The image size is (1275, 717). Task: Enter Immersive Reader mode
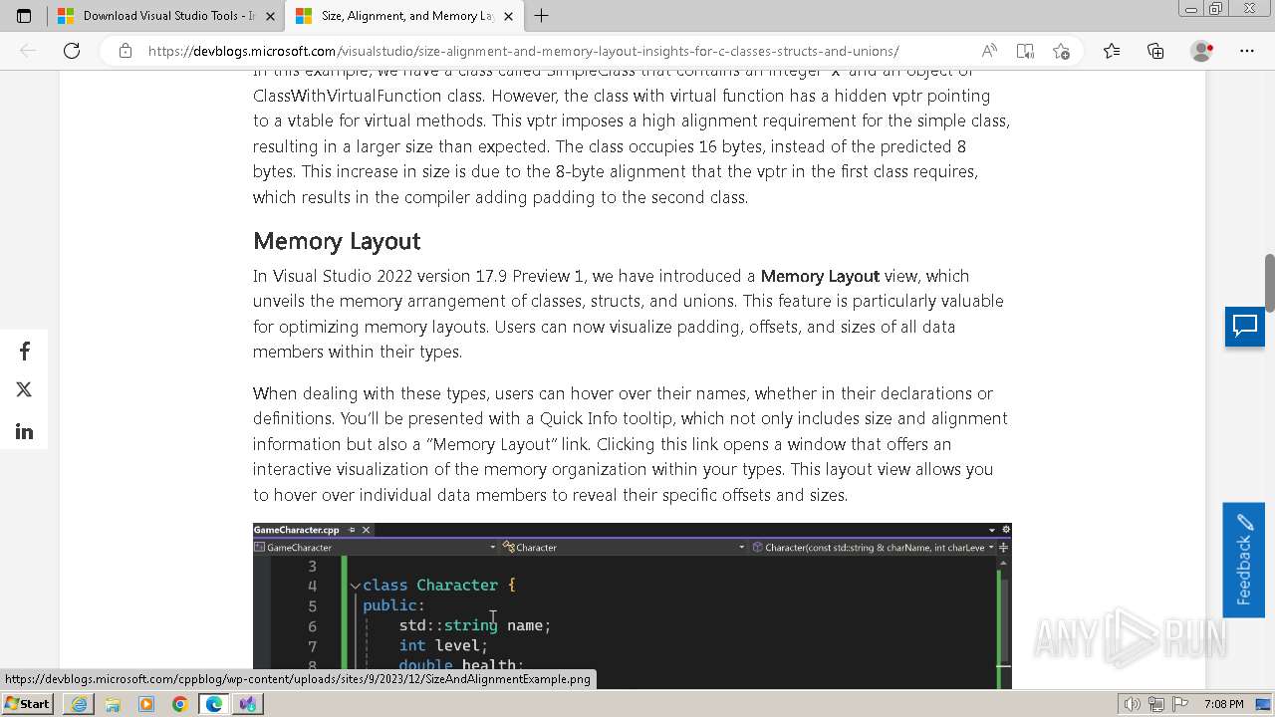1025,51
